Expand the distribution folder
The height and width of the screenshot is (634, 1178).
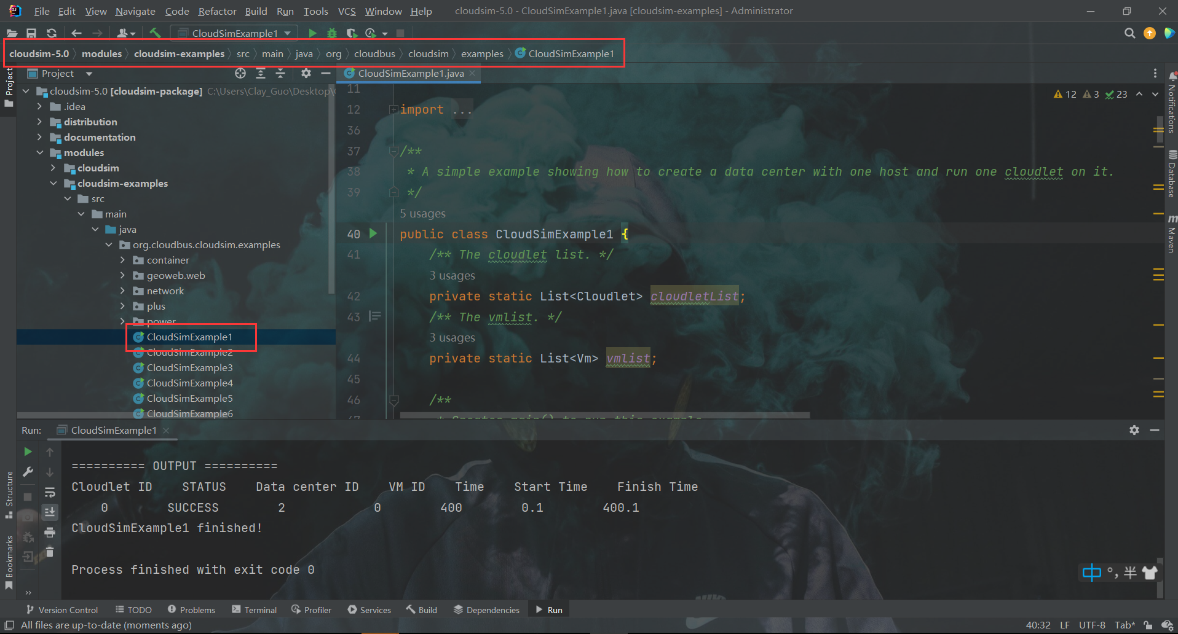[40, 122]
